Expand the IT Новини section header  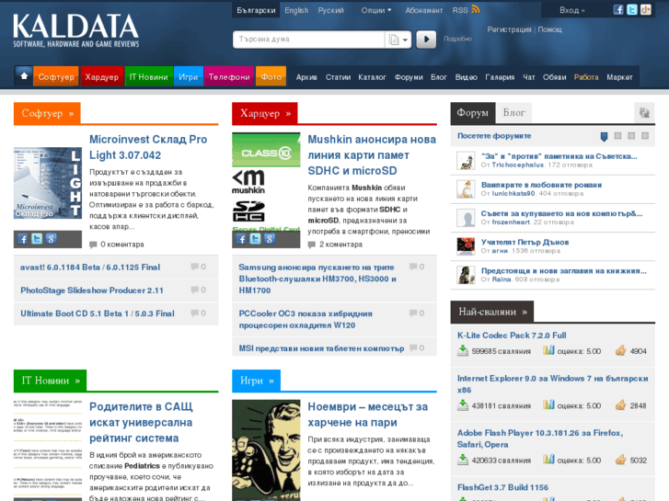[x=51, y=381]
